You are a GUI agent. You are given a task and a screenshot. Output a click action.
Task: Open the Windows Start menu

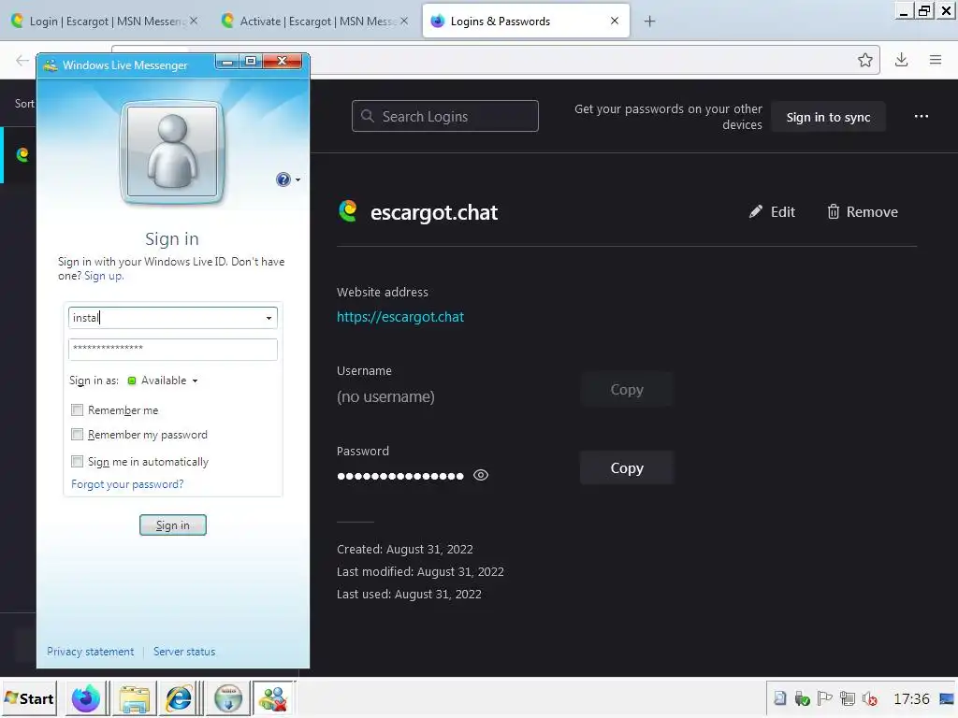point(29,698)
